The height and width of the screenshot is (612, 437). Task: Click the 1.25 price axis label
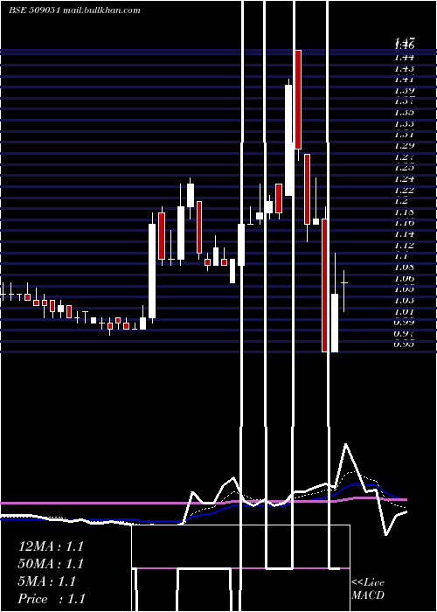tap(405, 168)
